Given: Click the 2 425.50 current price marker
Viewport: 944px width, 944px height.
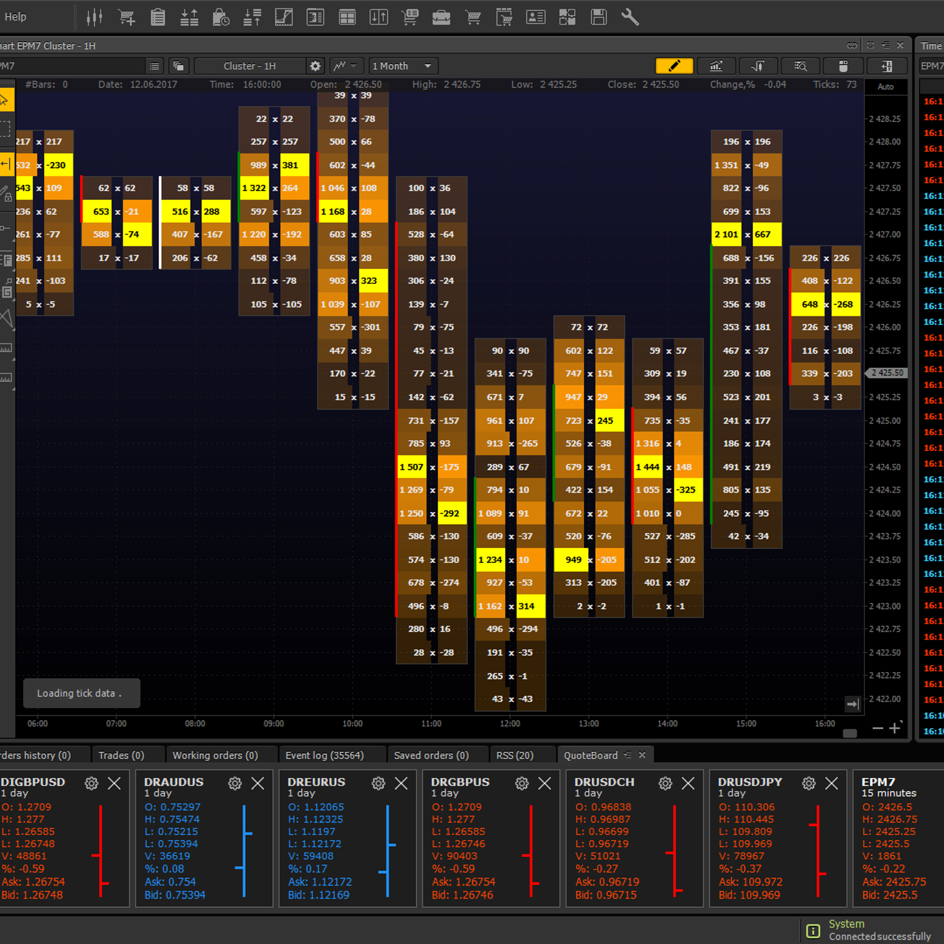Looking at the screenshot, I should [x=887, y=373].
